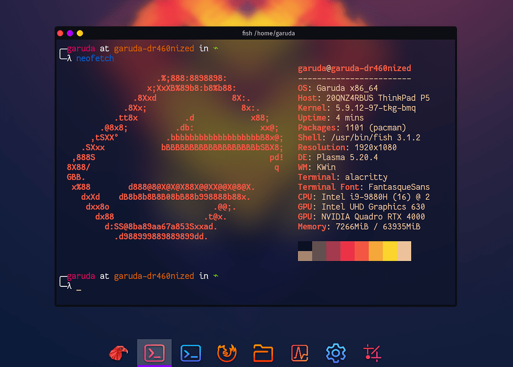Click the 'garuda@garuda-dr460nized' header text
This screenshot has width=513, height=367.
(354, 69)
